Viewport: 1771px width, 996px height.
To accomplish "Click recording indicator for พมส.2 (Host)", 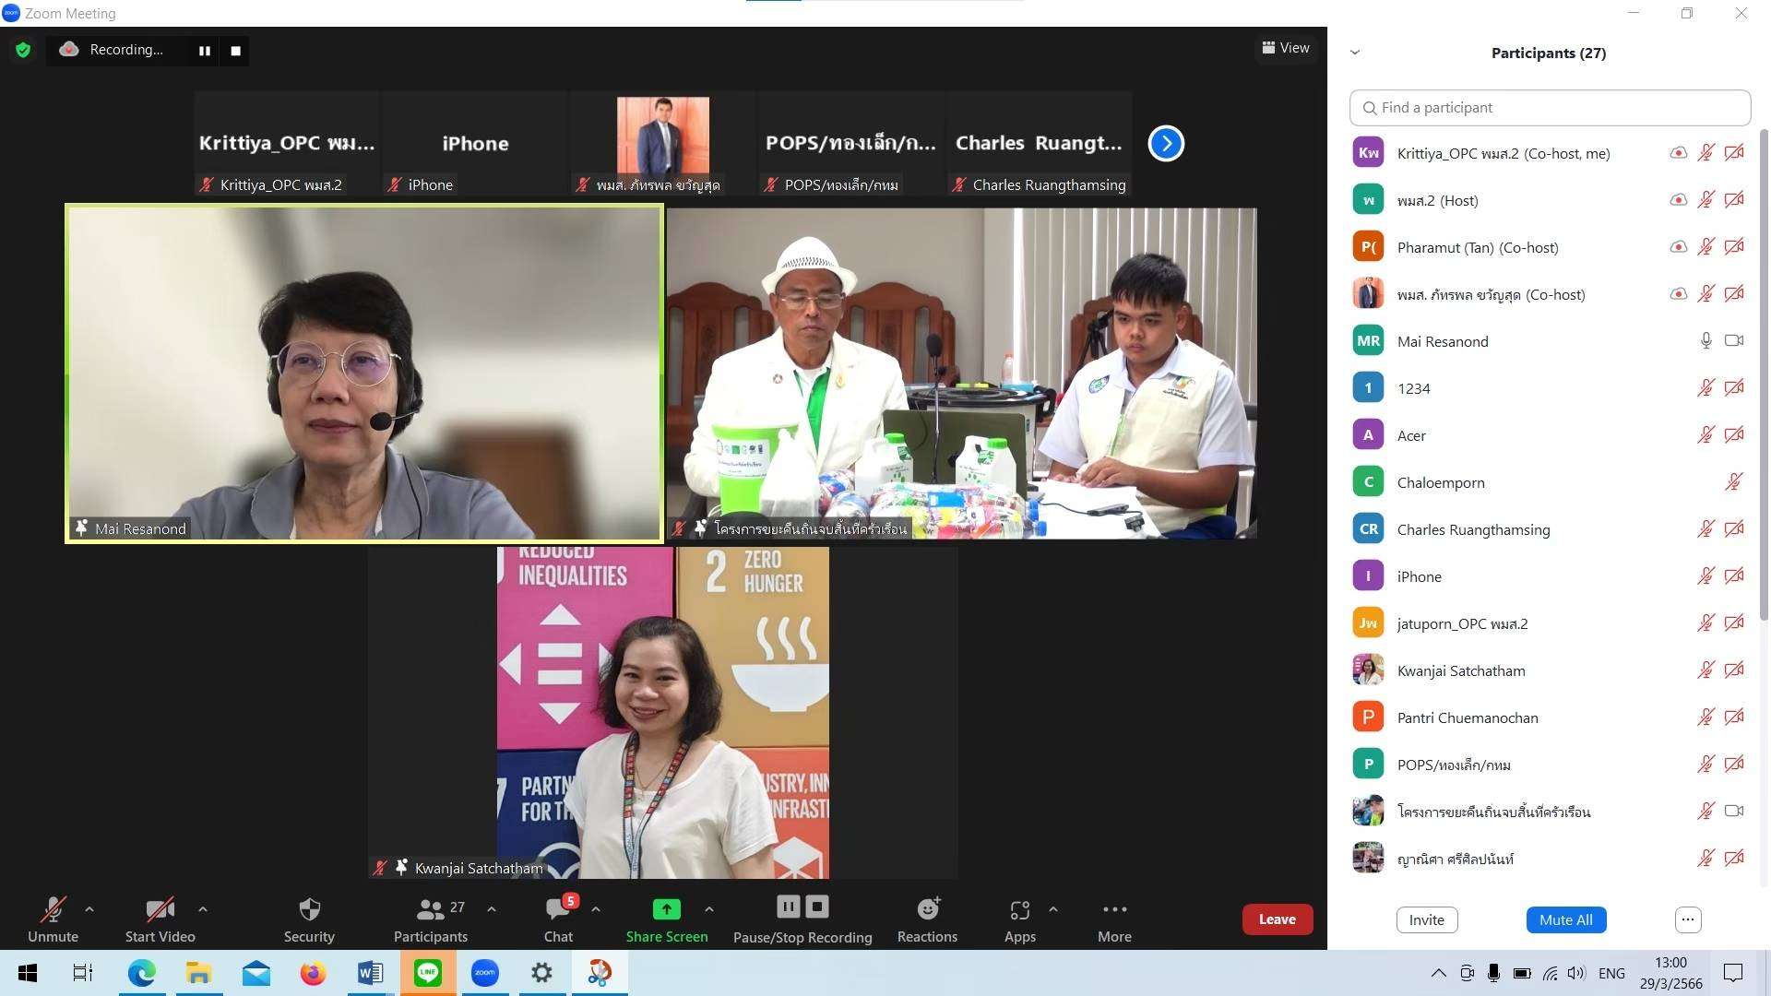I will pos(1678,200).
